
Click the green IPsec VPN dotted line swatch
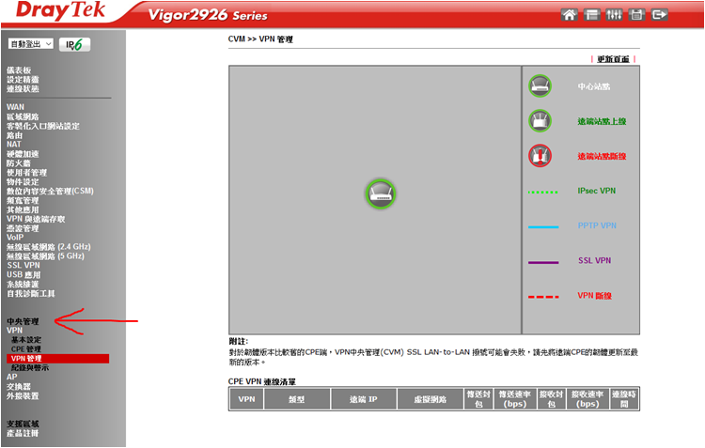[x=543, y=192]
